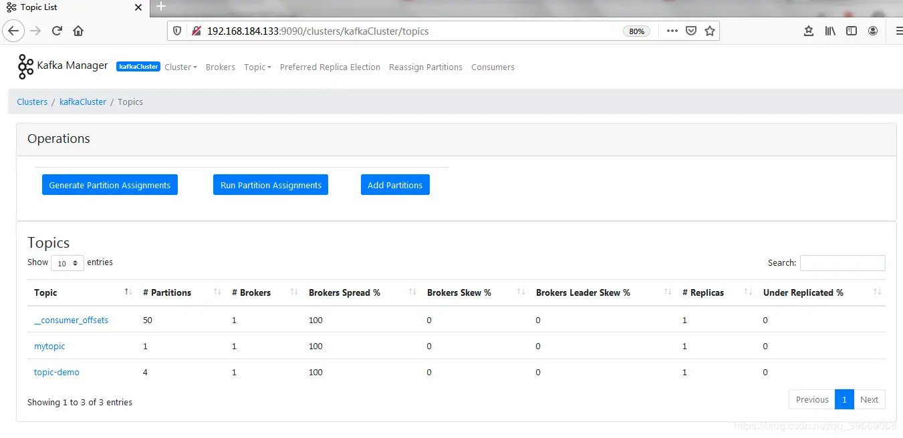Open the downloads/bookmarks tray icon in toolbar
This screenshot has width=903, height=438.
click(809, 31)
